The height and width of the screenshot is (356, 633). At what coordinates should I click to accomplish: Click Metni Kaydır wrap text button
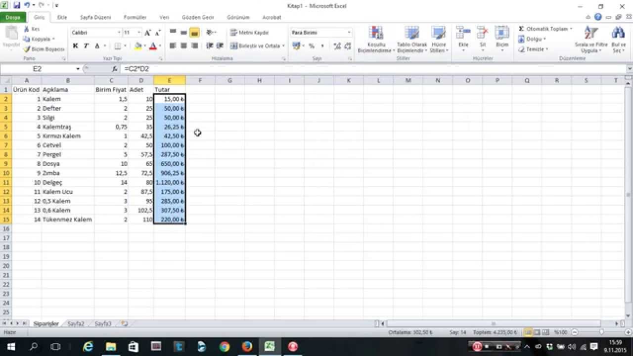250,32
